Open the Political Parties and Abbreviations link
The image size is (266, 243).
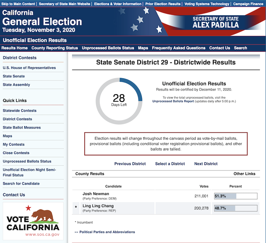coord(107,232)
